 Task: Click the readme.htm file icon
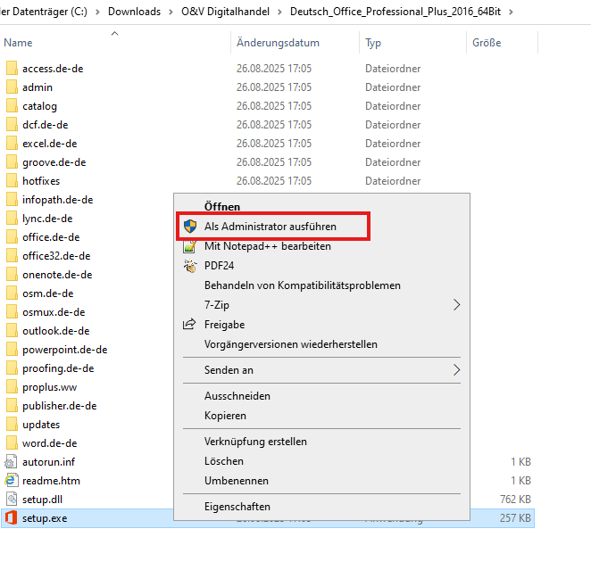(12, 480)
